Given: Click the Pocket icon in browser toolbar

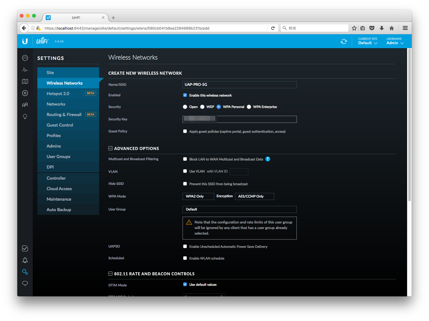Looking at the screenshot, I should pos(372,28).
